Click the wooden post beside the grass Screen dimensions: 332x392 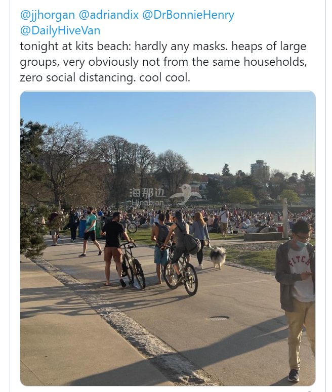[x=285, y=217]
